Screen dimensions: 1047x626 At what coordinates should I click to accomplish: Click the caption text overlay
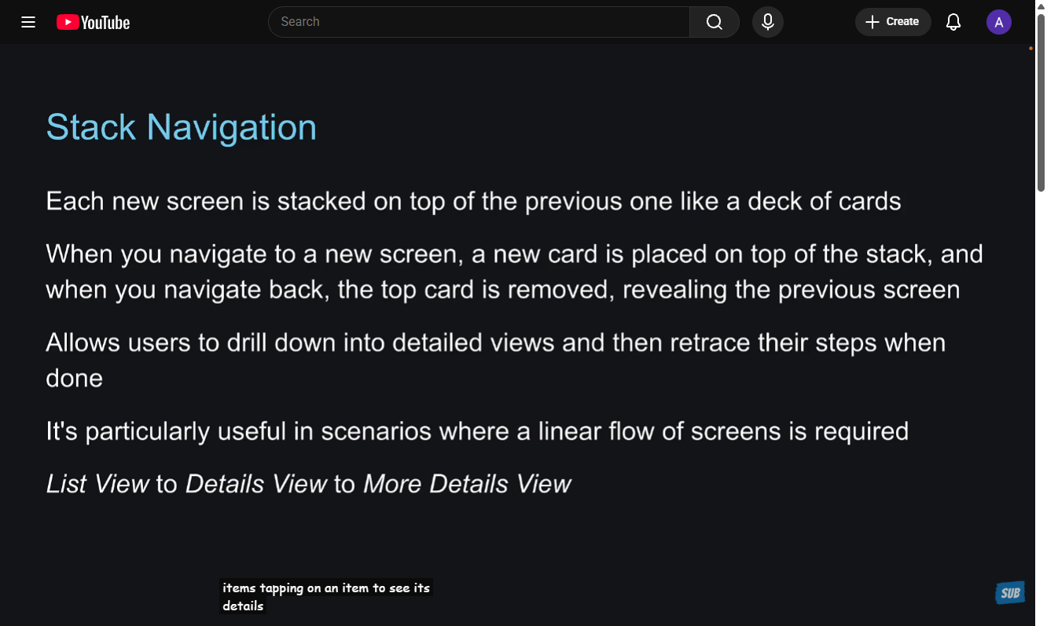[x=325, y=597]
